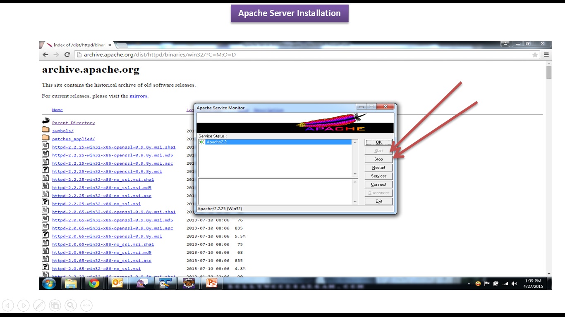Screen dimensions: 565x317
Task: Click unknown-file icon beside httpd-2.0.65-win32-x86-openssl-0.9.8y.msi
Action: 45,234
